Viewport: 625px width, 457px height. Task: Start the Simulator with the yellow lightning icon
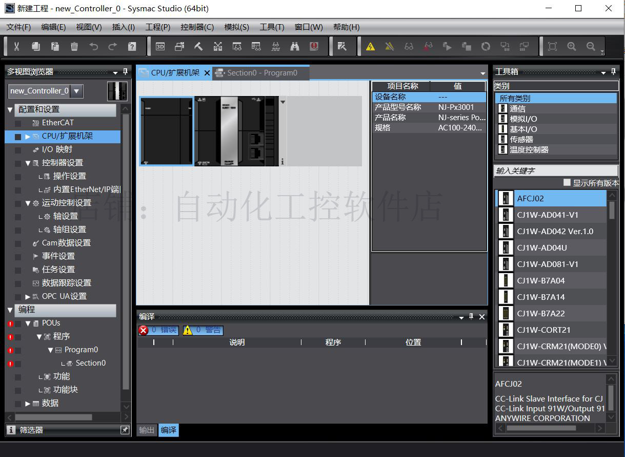click(x=369, y=46)
